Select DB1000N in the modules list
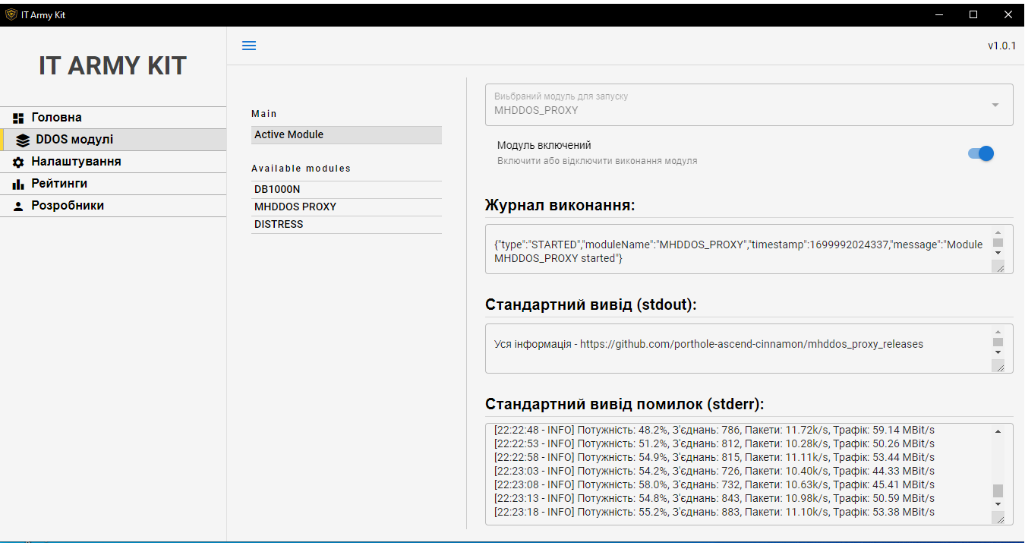 tap(278, 189)
